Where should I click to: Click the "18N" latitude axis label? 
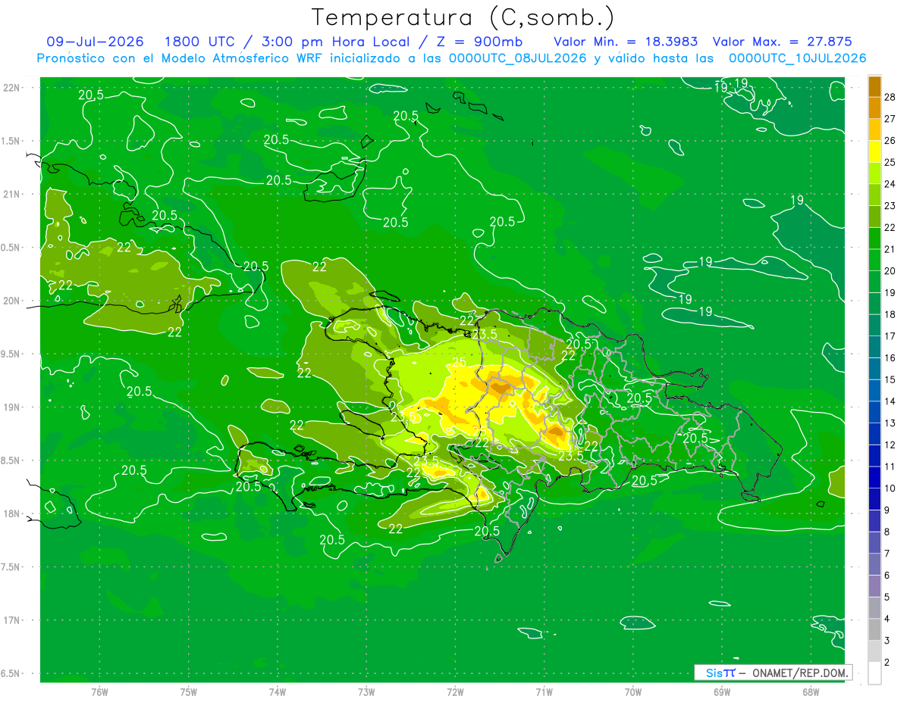11,513
